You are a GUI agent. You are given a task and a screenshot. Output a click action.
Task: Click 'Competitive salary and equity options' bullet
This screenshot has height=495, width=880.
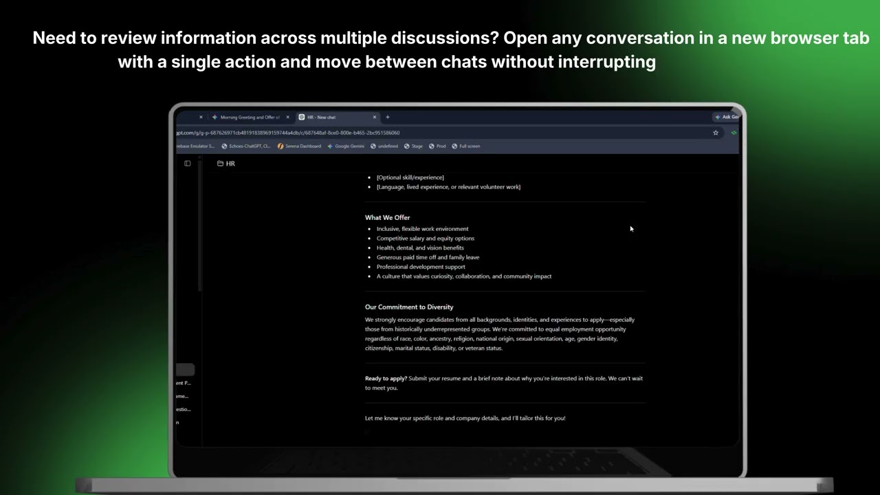[426, 239]
